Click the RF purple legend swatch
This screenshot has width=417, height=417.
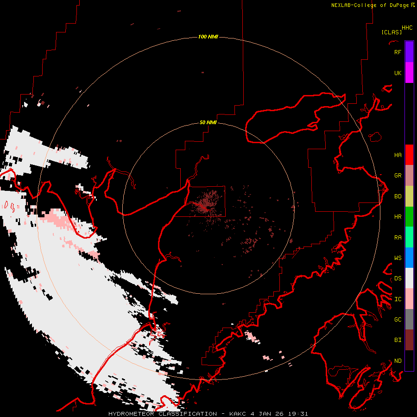pyautogui.click(x=409, y=52)
